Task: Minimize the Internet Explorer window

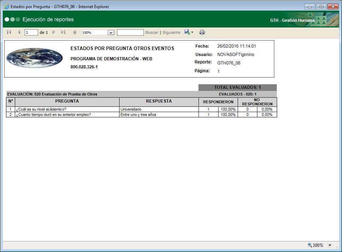Action: pos(310,7)
